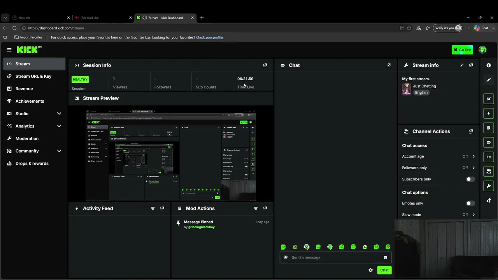498x280 pixels.
Task: Filter the Activity Feed
Action: (153, 208)
